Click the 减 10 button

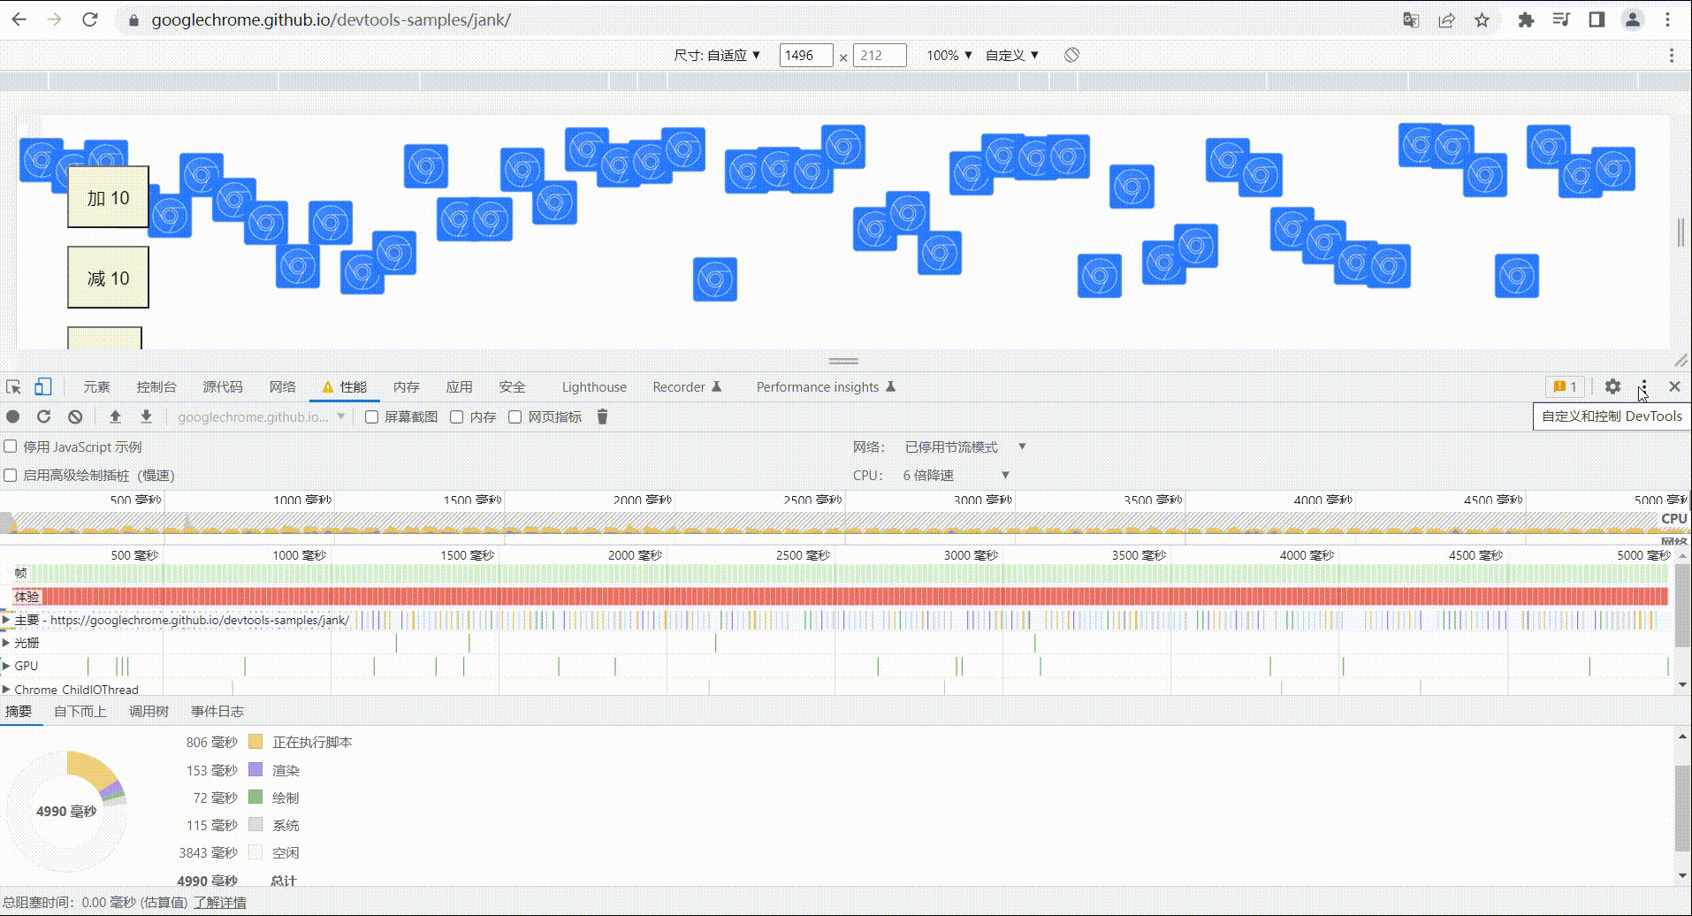point(108,278)
